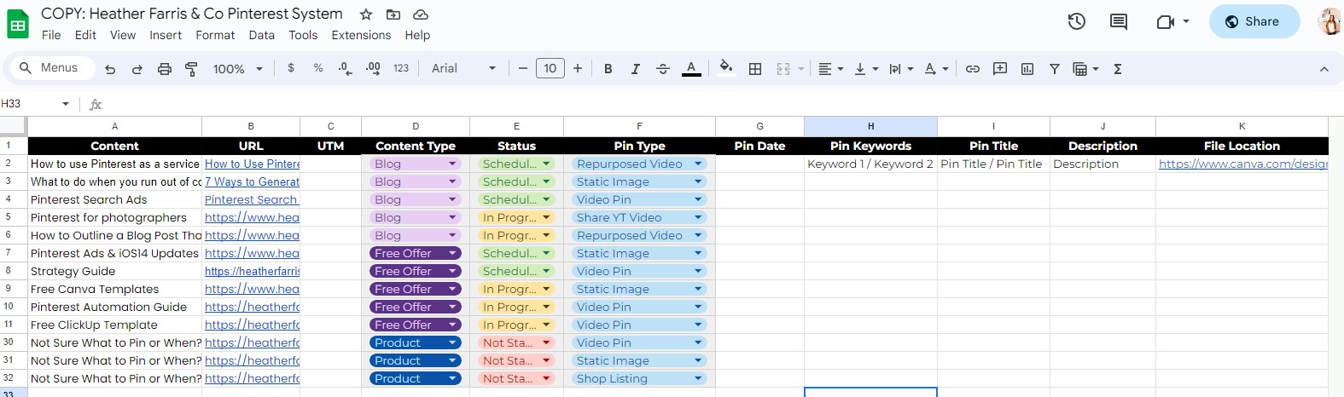Open zoom level dropdown
Image resolution: width=1344 pixels, height=397 pixels.
click(x=237, y=69)
